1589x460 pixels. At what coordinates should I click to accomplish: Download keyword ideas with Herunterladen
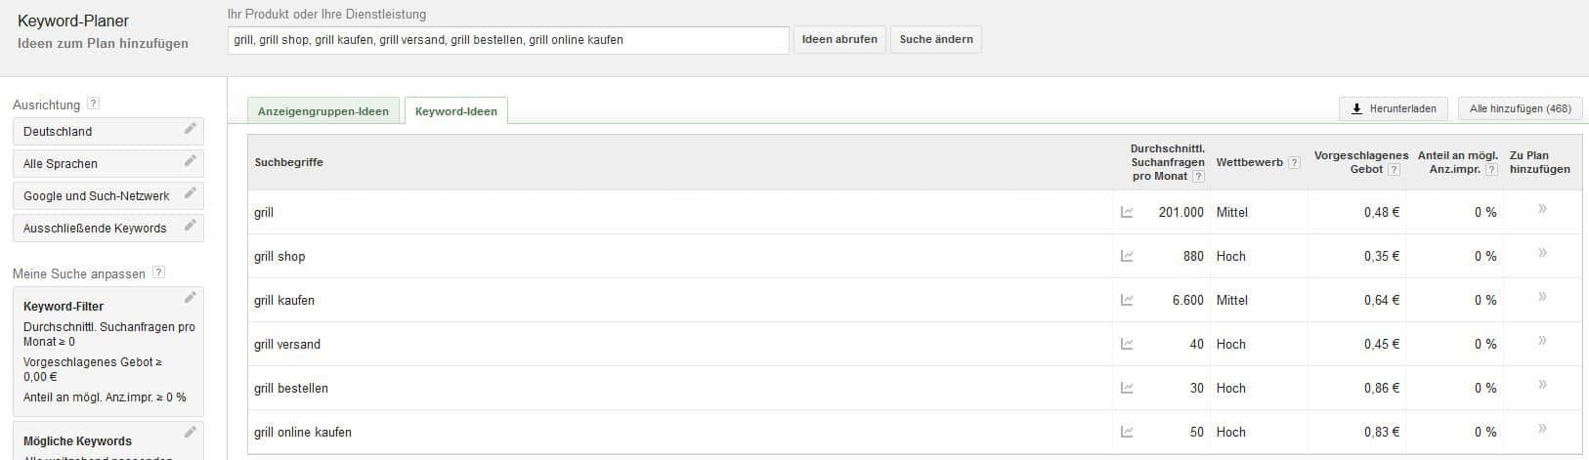[1394, 108]
